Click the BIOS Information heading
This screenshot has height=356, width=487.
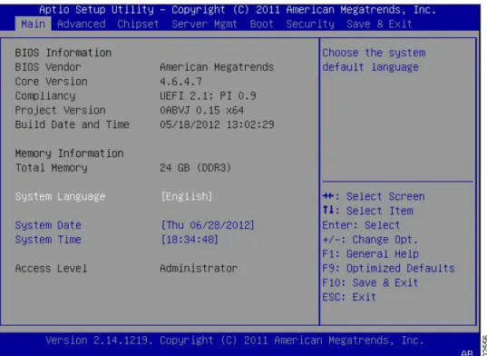tap(63, 53)
